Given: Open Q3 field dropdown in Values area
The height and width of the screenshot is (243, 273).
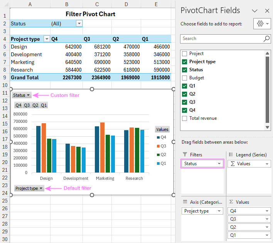Looking at the screenshot, I should (x=267, y=219).
